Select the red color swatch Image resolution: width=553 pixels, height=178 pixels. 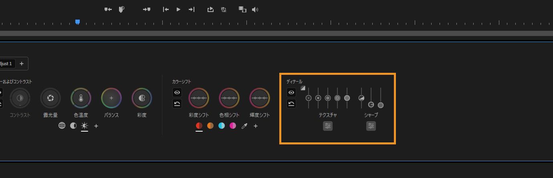coord(199,126)
